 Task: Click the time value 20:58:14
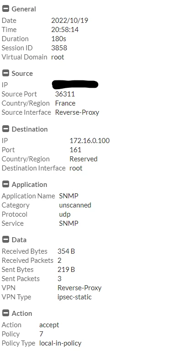click(65, 30)
